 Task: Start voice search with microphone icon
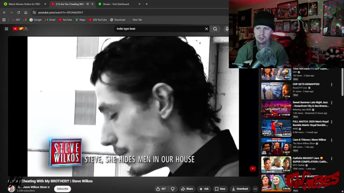(x=227, y=29)
